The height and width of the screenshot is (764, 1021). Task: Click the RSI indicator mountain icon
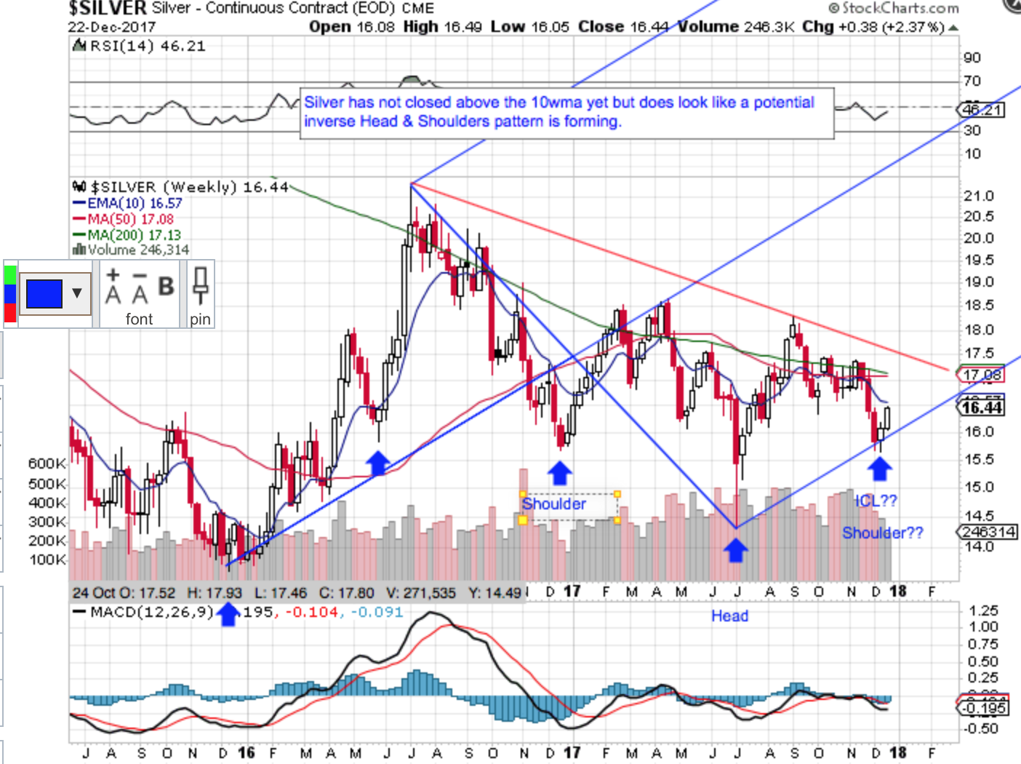click(81, 46)
